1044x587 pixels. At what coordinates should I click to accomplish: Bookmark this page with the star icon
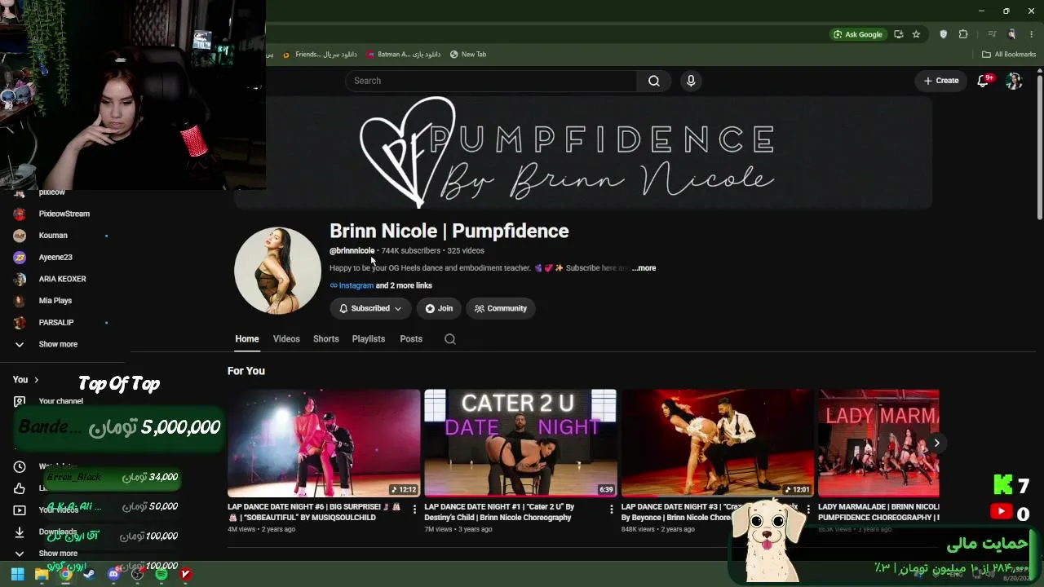916,34
